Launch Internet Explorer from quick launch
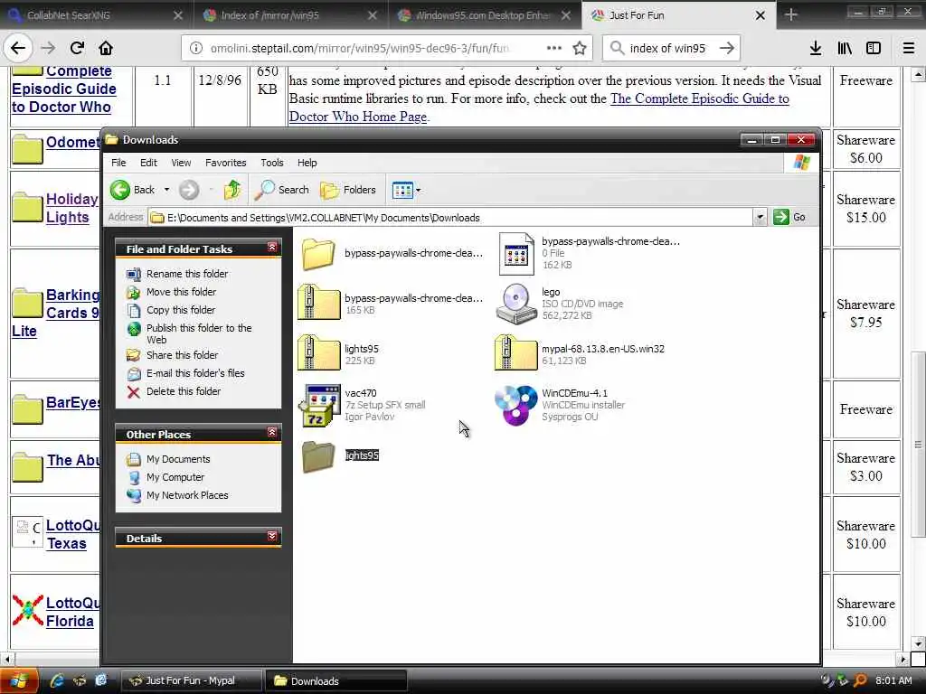This screenshot has height=694, width=926. pyautogui.click(x=57, y=680)
